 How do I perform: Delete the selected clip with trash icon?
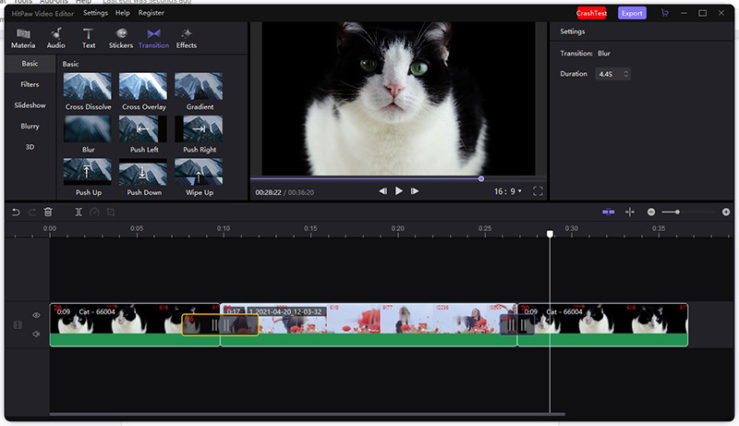(48, 213)
